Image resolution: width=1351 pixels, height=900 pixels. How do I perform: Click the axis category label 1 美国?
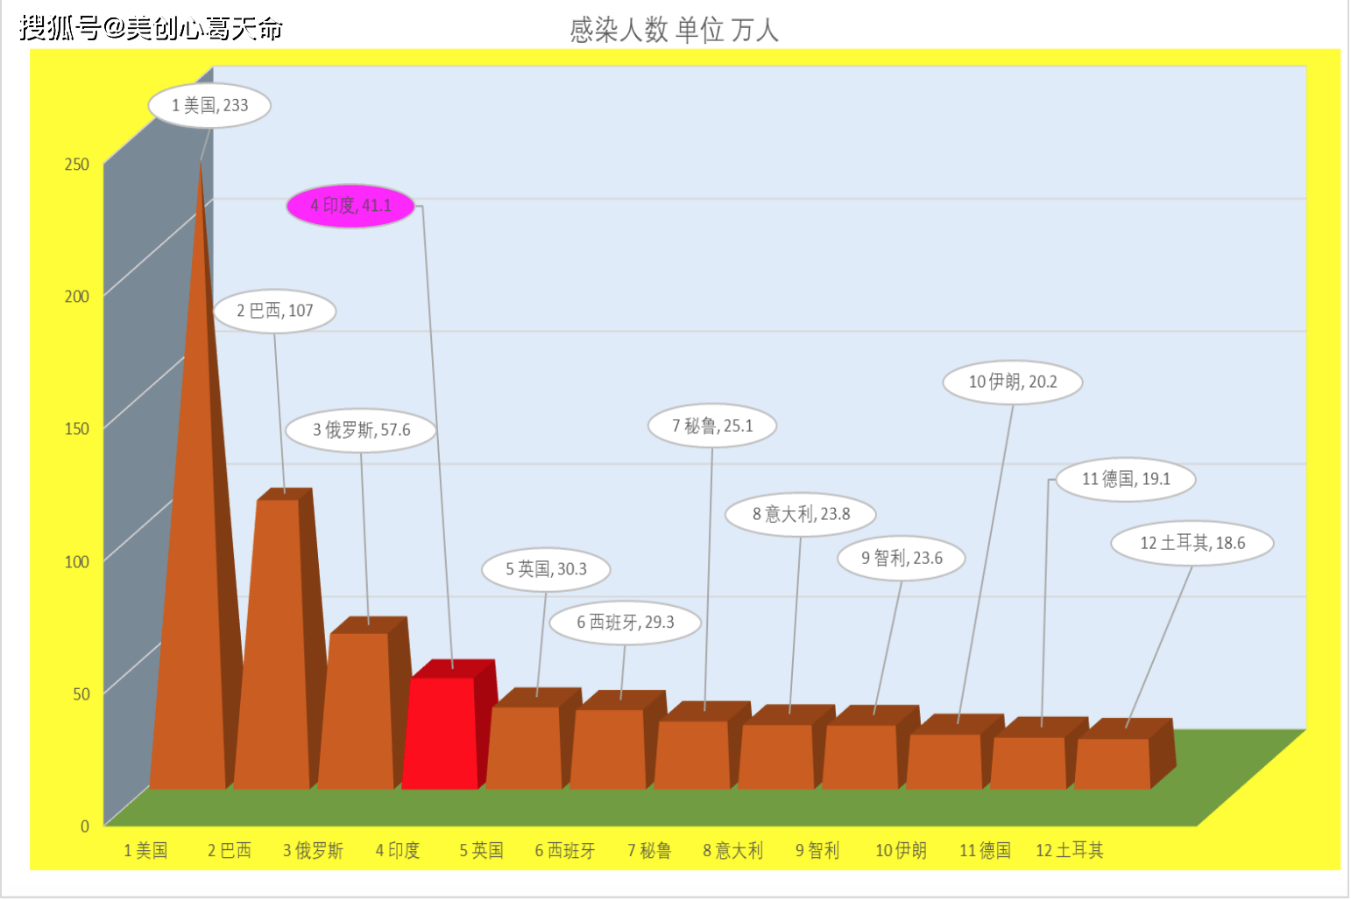tap(145, 850)
